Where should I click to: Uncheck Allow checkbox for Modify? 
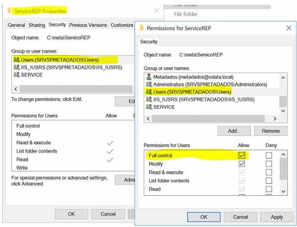(242, 164)
